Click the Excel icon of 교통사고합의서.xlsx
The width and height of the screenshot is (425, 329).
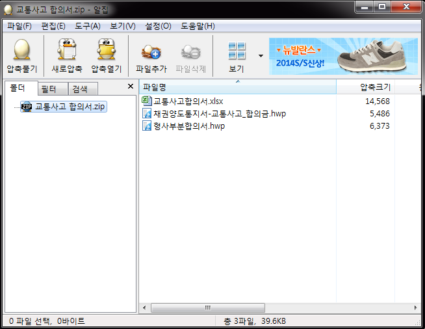point(147,101)
